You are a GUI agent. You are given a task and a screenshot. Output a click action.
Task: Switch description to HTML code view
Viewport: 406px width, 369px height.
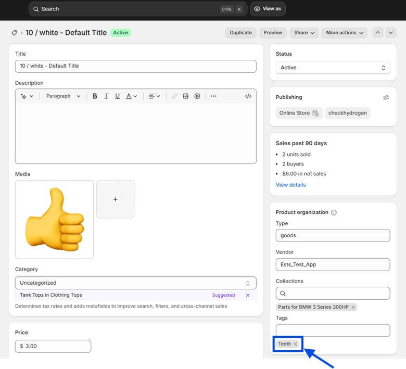pyautogui.click(x=248, y=96)
